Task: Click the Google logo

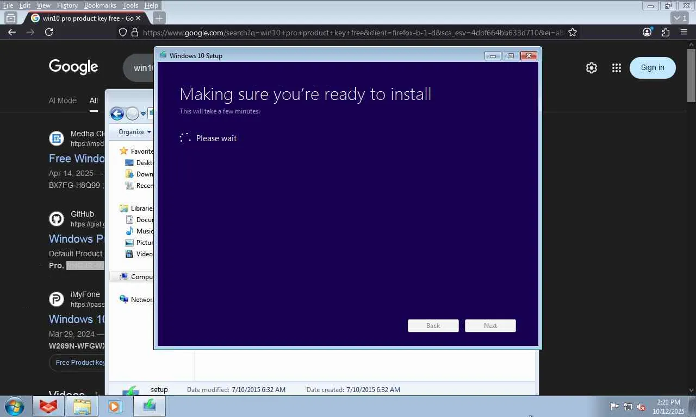Action: click(73, 67)
